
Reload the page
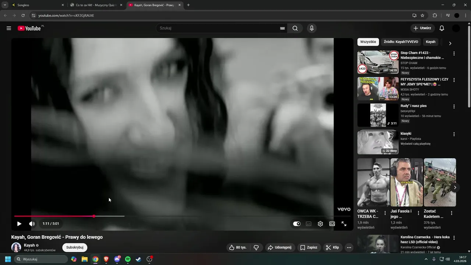23,15
